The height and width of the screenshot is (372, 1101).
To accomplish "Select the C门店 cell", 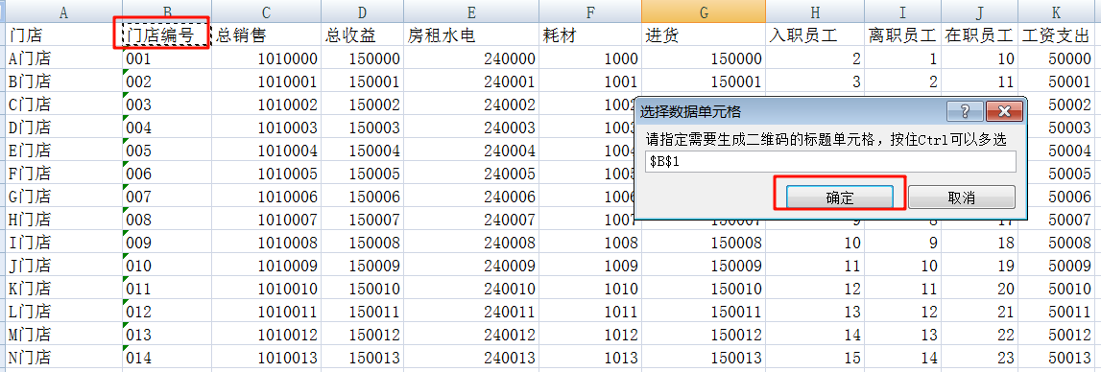I will pyautogui.click(x=64, y=105).
